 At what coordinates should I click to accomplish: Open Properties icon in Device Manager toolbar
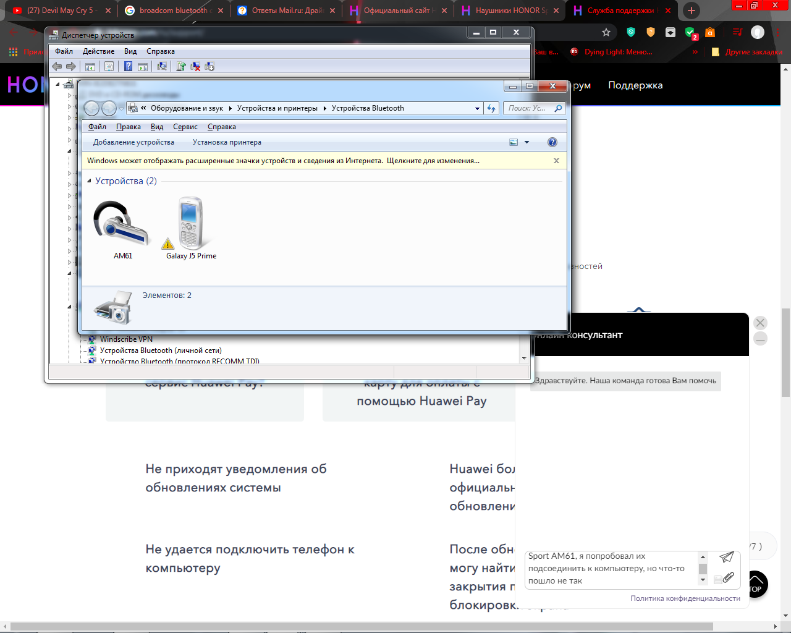pyautogui.click(x=109, y=66)
